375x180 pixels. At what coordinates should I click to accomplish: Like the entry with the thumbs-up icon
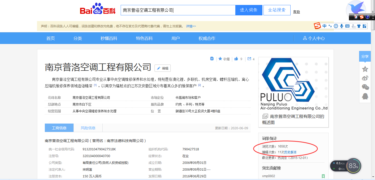pos(236,59)
